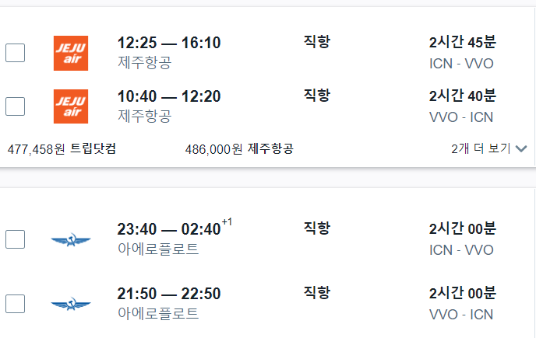536x338 pixels.
Task: Click 아에로플로트 airline name under 21:50 flight
Action: [158, 314]
